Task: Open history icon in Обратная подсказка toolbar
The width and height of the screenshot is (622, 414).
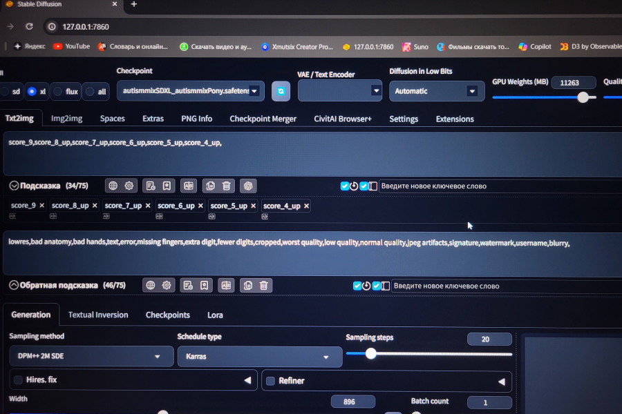Action: [188, 285]
